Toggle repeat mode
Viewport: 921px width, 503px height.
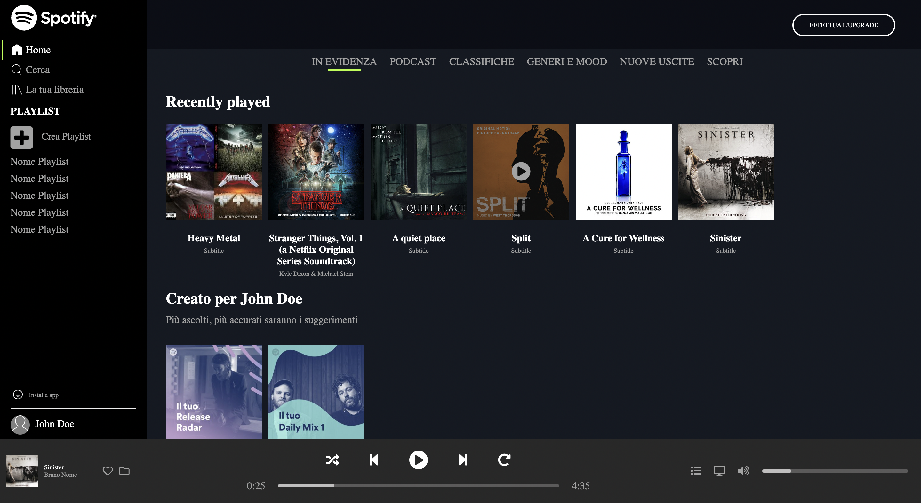(x=504, y=460)
